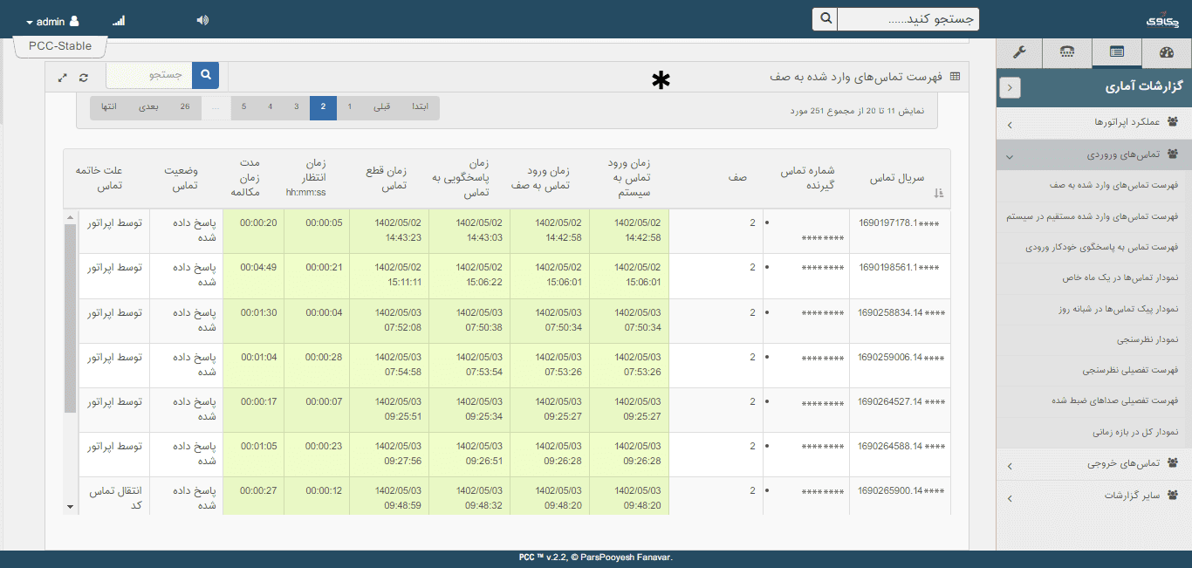
Task: Click the magnifier button in top search
Action: [825, 19]
